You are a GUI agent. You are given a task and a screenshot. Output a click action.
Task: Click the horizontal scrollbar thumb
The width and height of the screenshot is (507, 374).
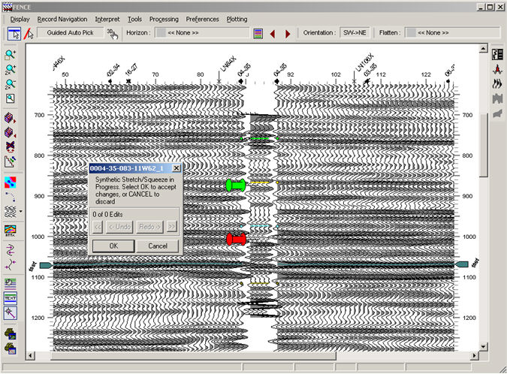(x=193, y=355)
